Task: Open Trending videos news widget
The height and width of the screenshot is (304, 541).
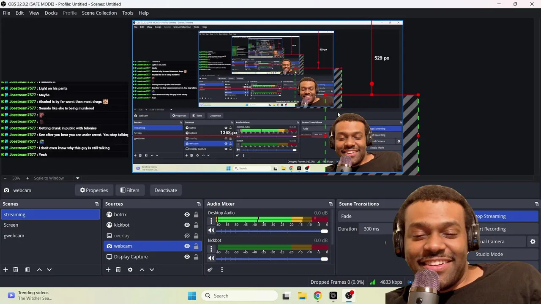Action: coord(30,295)
